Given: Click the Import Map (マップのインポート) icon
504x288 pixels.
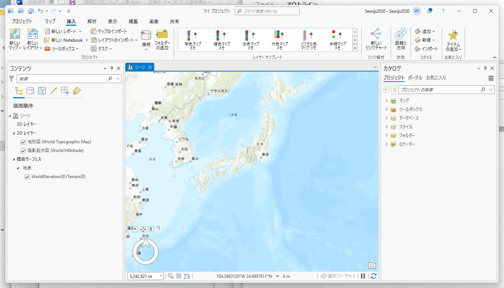Looking at the screenshot, I should [93, 32].
